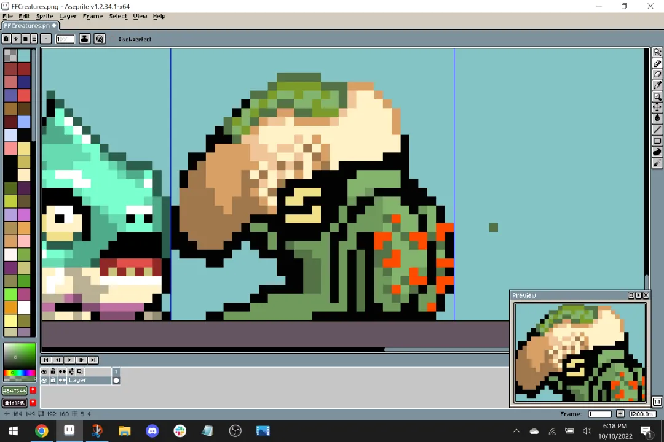Select the Move tool
This screenshot has width=664, height=442.
coord(657,107)
